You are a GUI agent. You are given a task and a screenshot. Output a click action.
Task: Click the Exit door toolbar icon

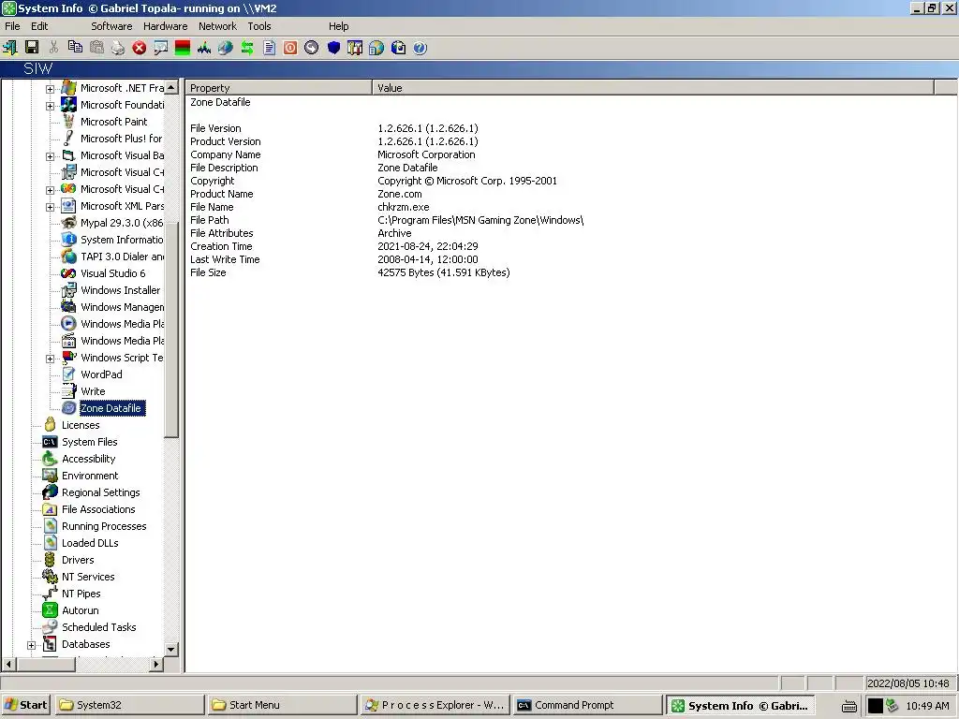pyautogui.click(x=9, y=48)
